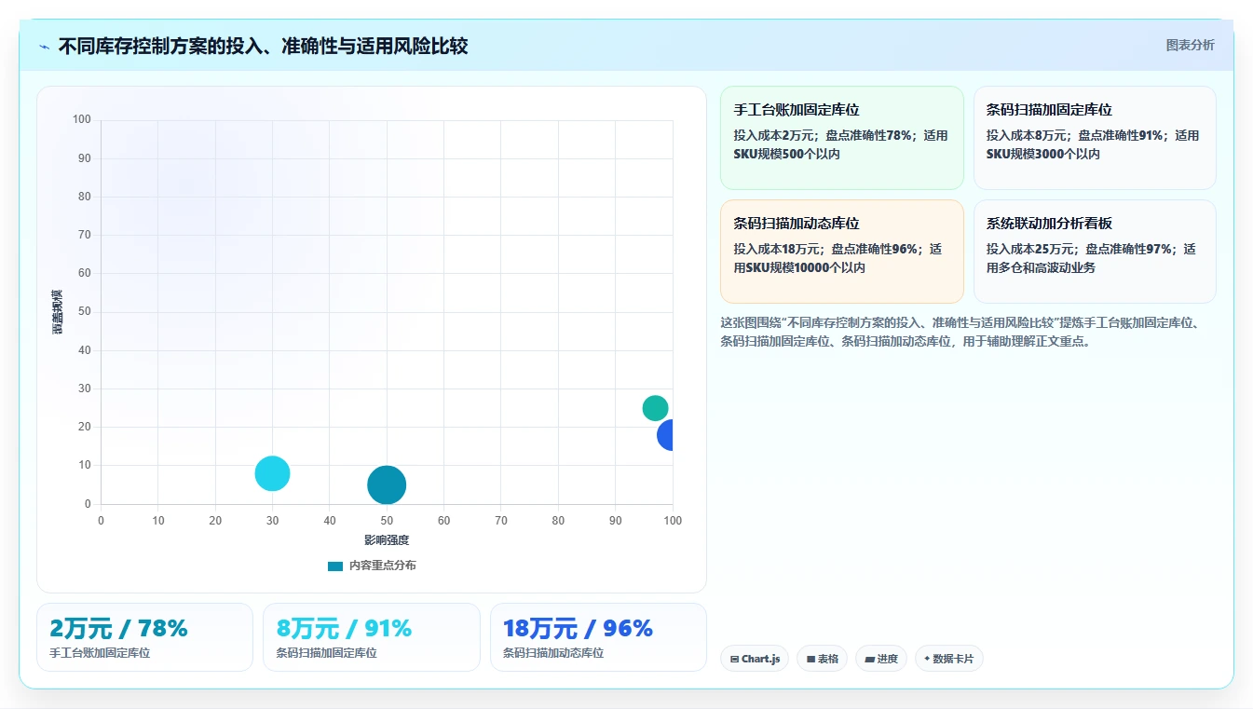
Task: Click the 18万元 / 96% stat card
Action: point(598,637)
